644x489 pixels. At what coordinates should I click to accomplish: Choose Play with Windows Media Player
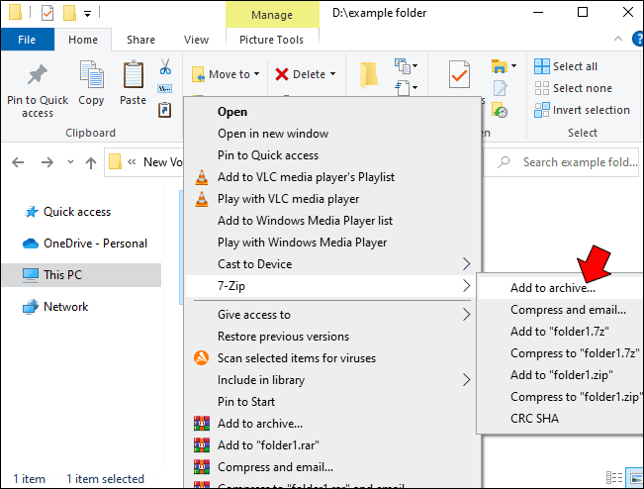coord(332,243)
